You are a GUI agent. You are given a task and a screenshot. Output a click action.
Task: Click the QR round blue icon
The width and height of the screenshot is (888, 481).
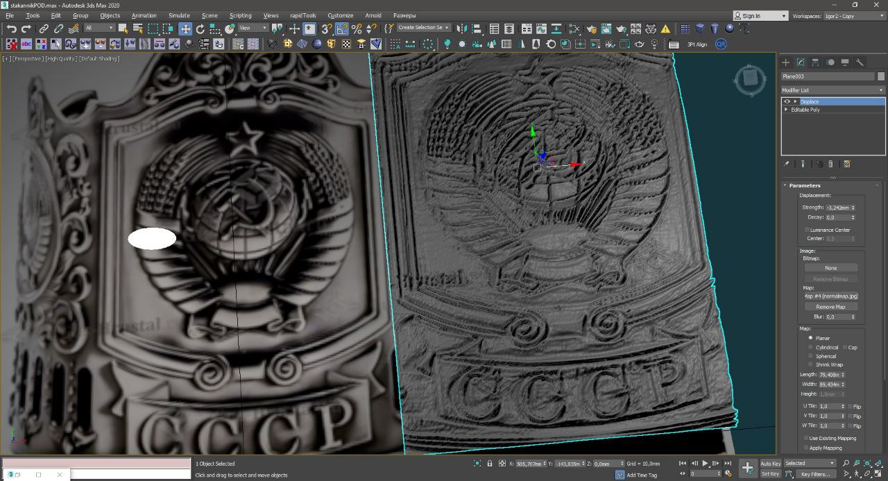point(721,44)
